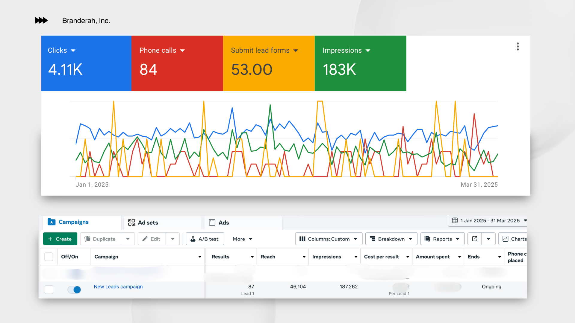
Task: Sort by the Campaign column header
Action: click(x=148, y=257)
